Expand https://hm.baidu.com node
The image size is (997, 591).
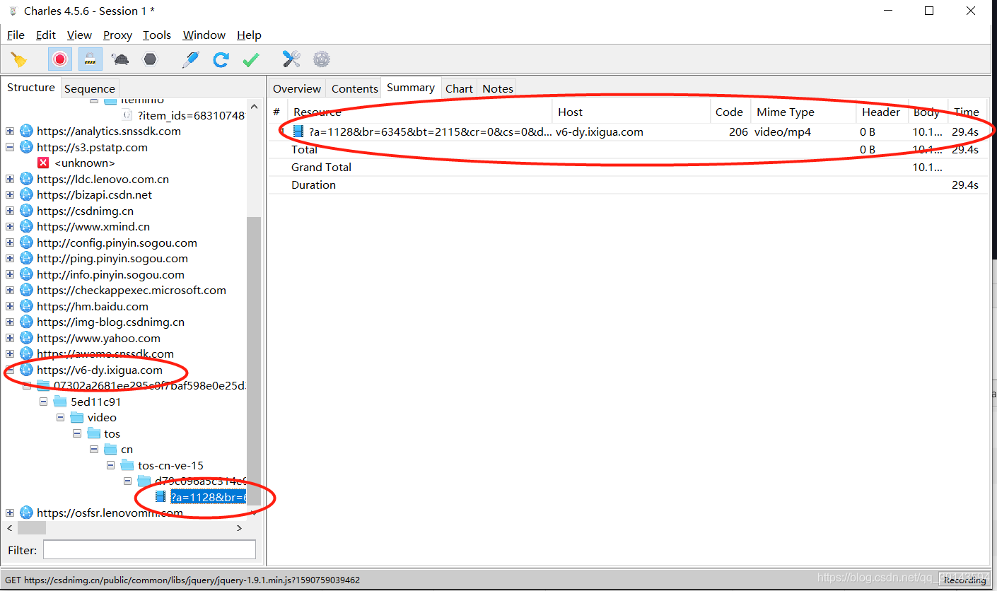10,307
